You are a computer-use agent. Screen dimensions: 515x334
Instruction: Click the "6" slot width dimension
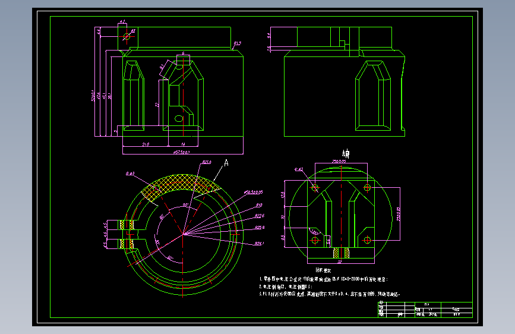(184, 53)
